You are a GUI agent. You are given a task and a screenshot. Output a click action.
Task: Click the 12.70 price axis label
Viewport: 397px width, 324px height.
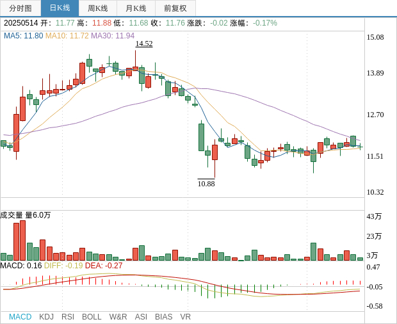tap(375, 115)
